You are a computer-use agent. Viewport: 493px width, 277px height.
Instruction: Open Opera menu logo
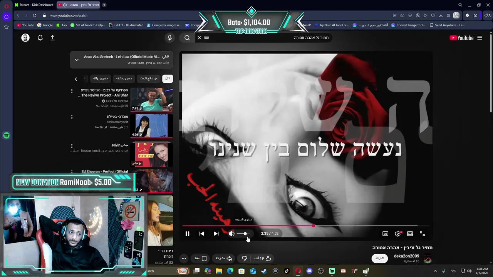point(6,6)
